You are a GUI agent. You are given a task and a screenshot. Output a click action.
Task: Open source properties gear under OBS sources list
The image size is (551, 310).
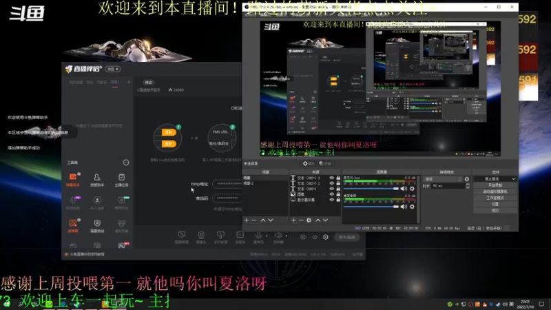tap(309, 220)
